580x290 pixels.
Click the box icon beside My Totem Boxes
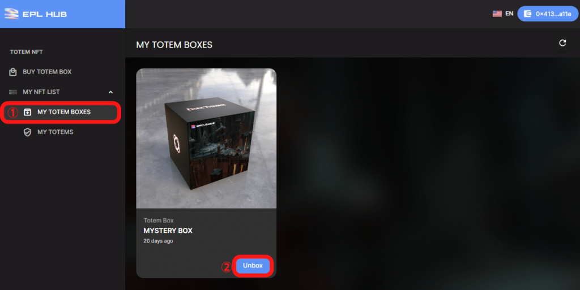(x=27, y=112)
